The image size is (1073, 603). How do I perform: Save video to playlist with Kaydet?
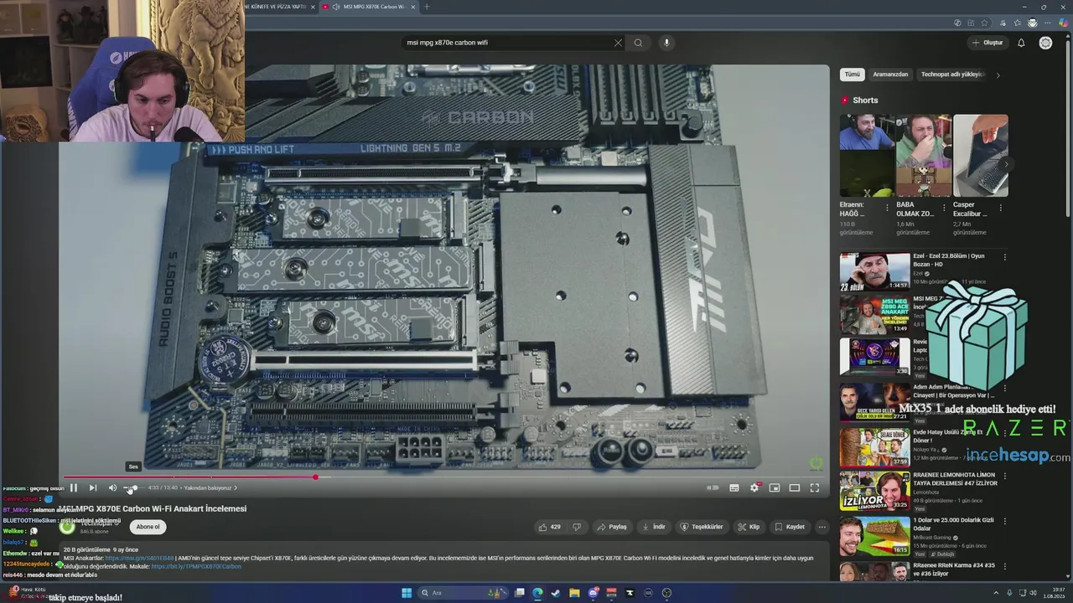[x=790, y=527]
